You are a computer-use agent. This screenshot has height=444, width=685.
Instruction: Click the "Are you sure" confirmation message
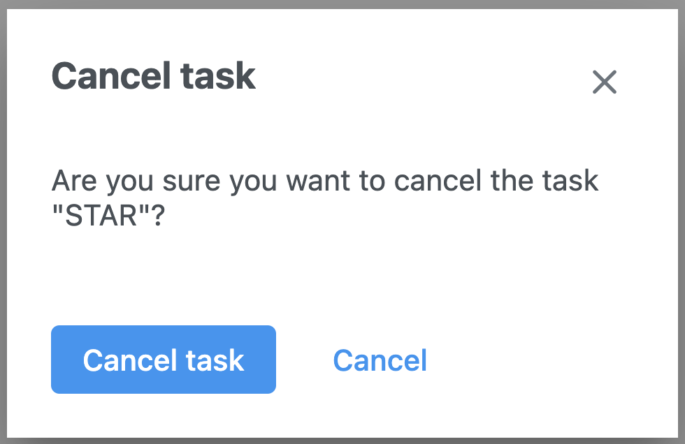pos(325,199)
